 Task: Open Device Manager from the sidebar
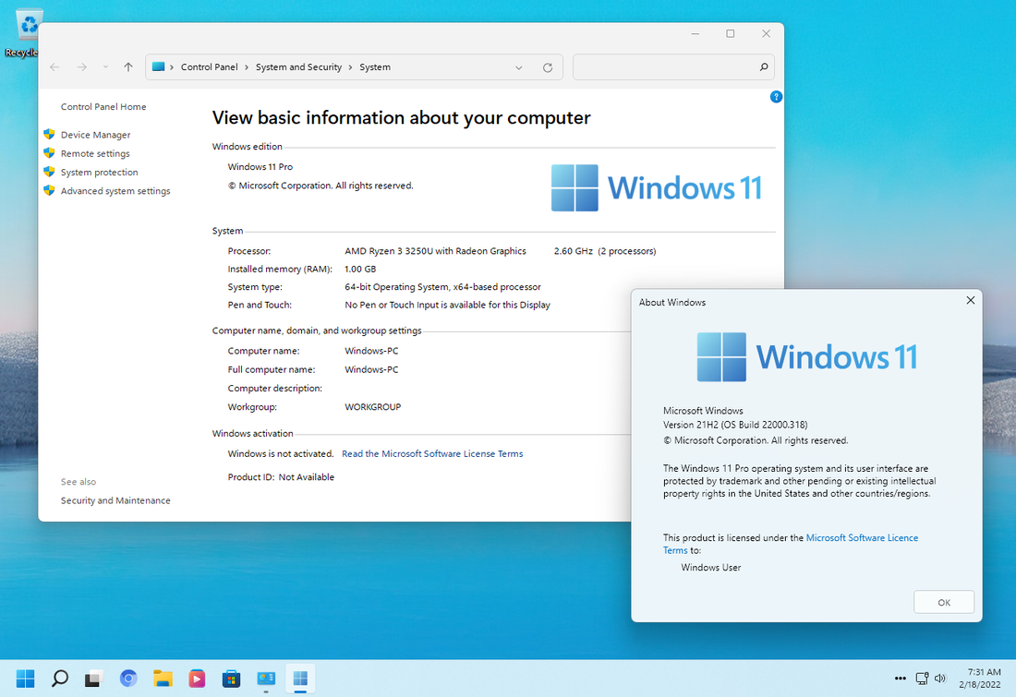point(95,135)
